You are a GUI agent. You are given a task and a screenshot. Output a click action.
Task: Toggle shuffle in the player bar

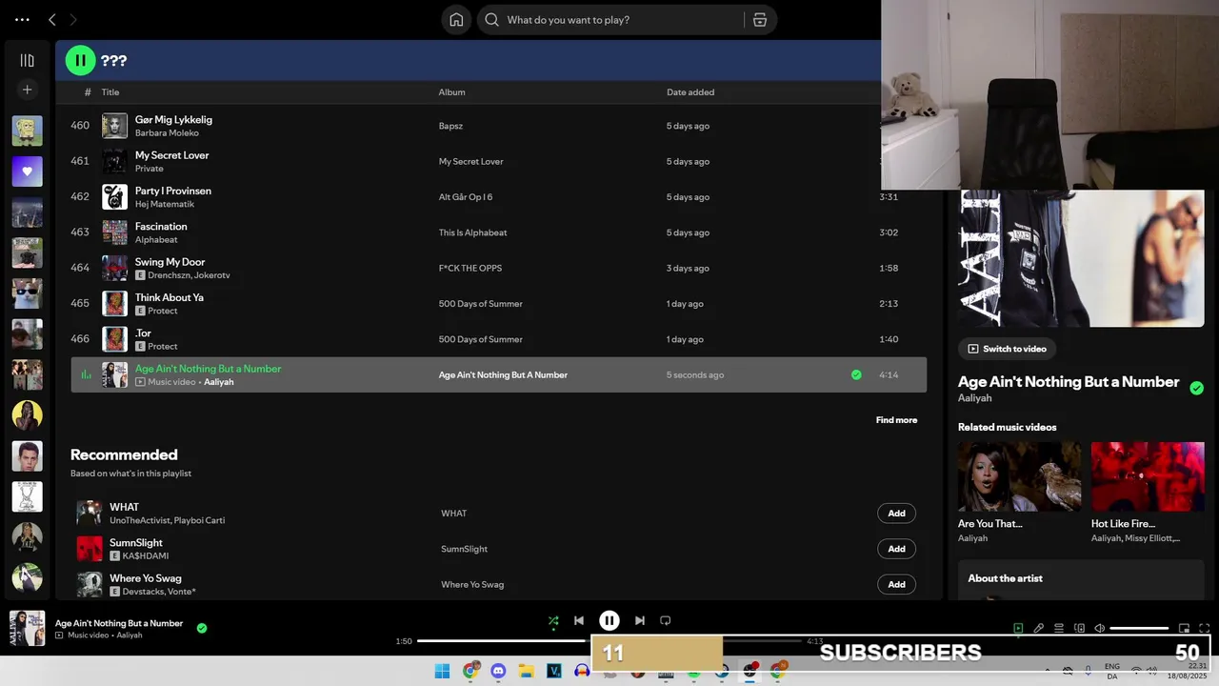point(553,621)
